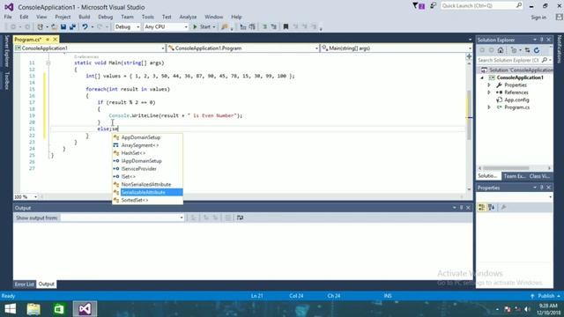Click the Open File folder icon
564x317 pixels.
55,27
